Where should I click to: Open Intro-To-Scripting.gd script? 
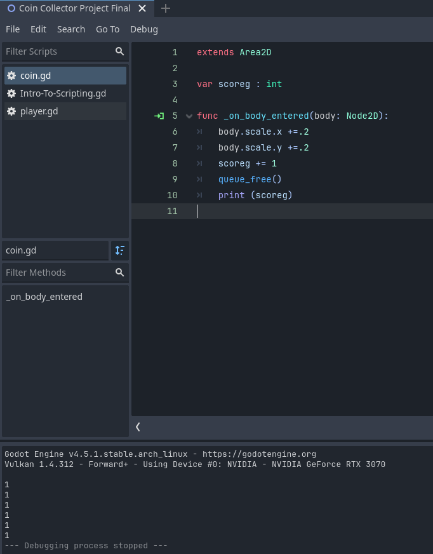tap(65, 93)
